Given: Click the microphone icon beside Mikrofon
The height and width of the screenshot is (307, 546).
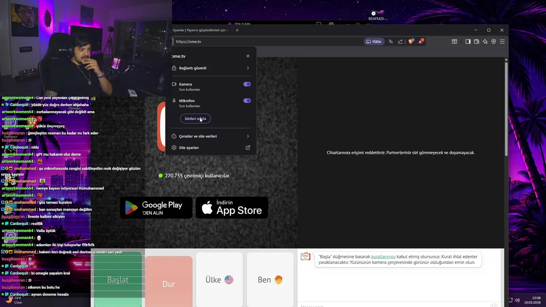Looking at the screenshot, I should tap(174, 101).
